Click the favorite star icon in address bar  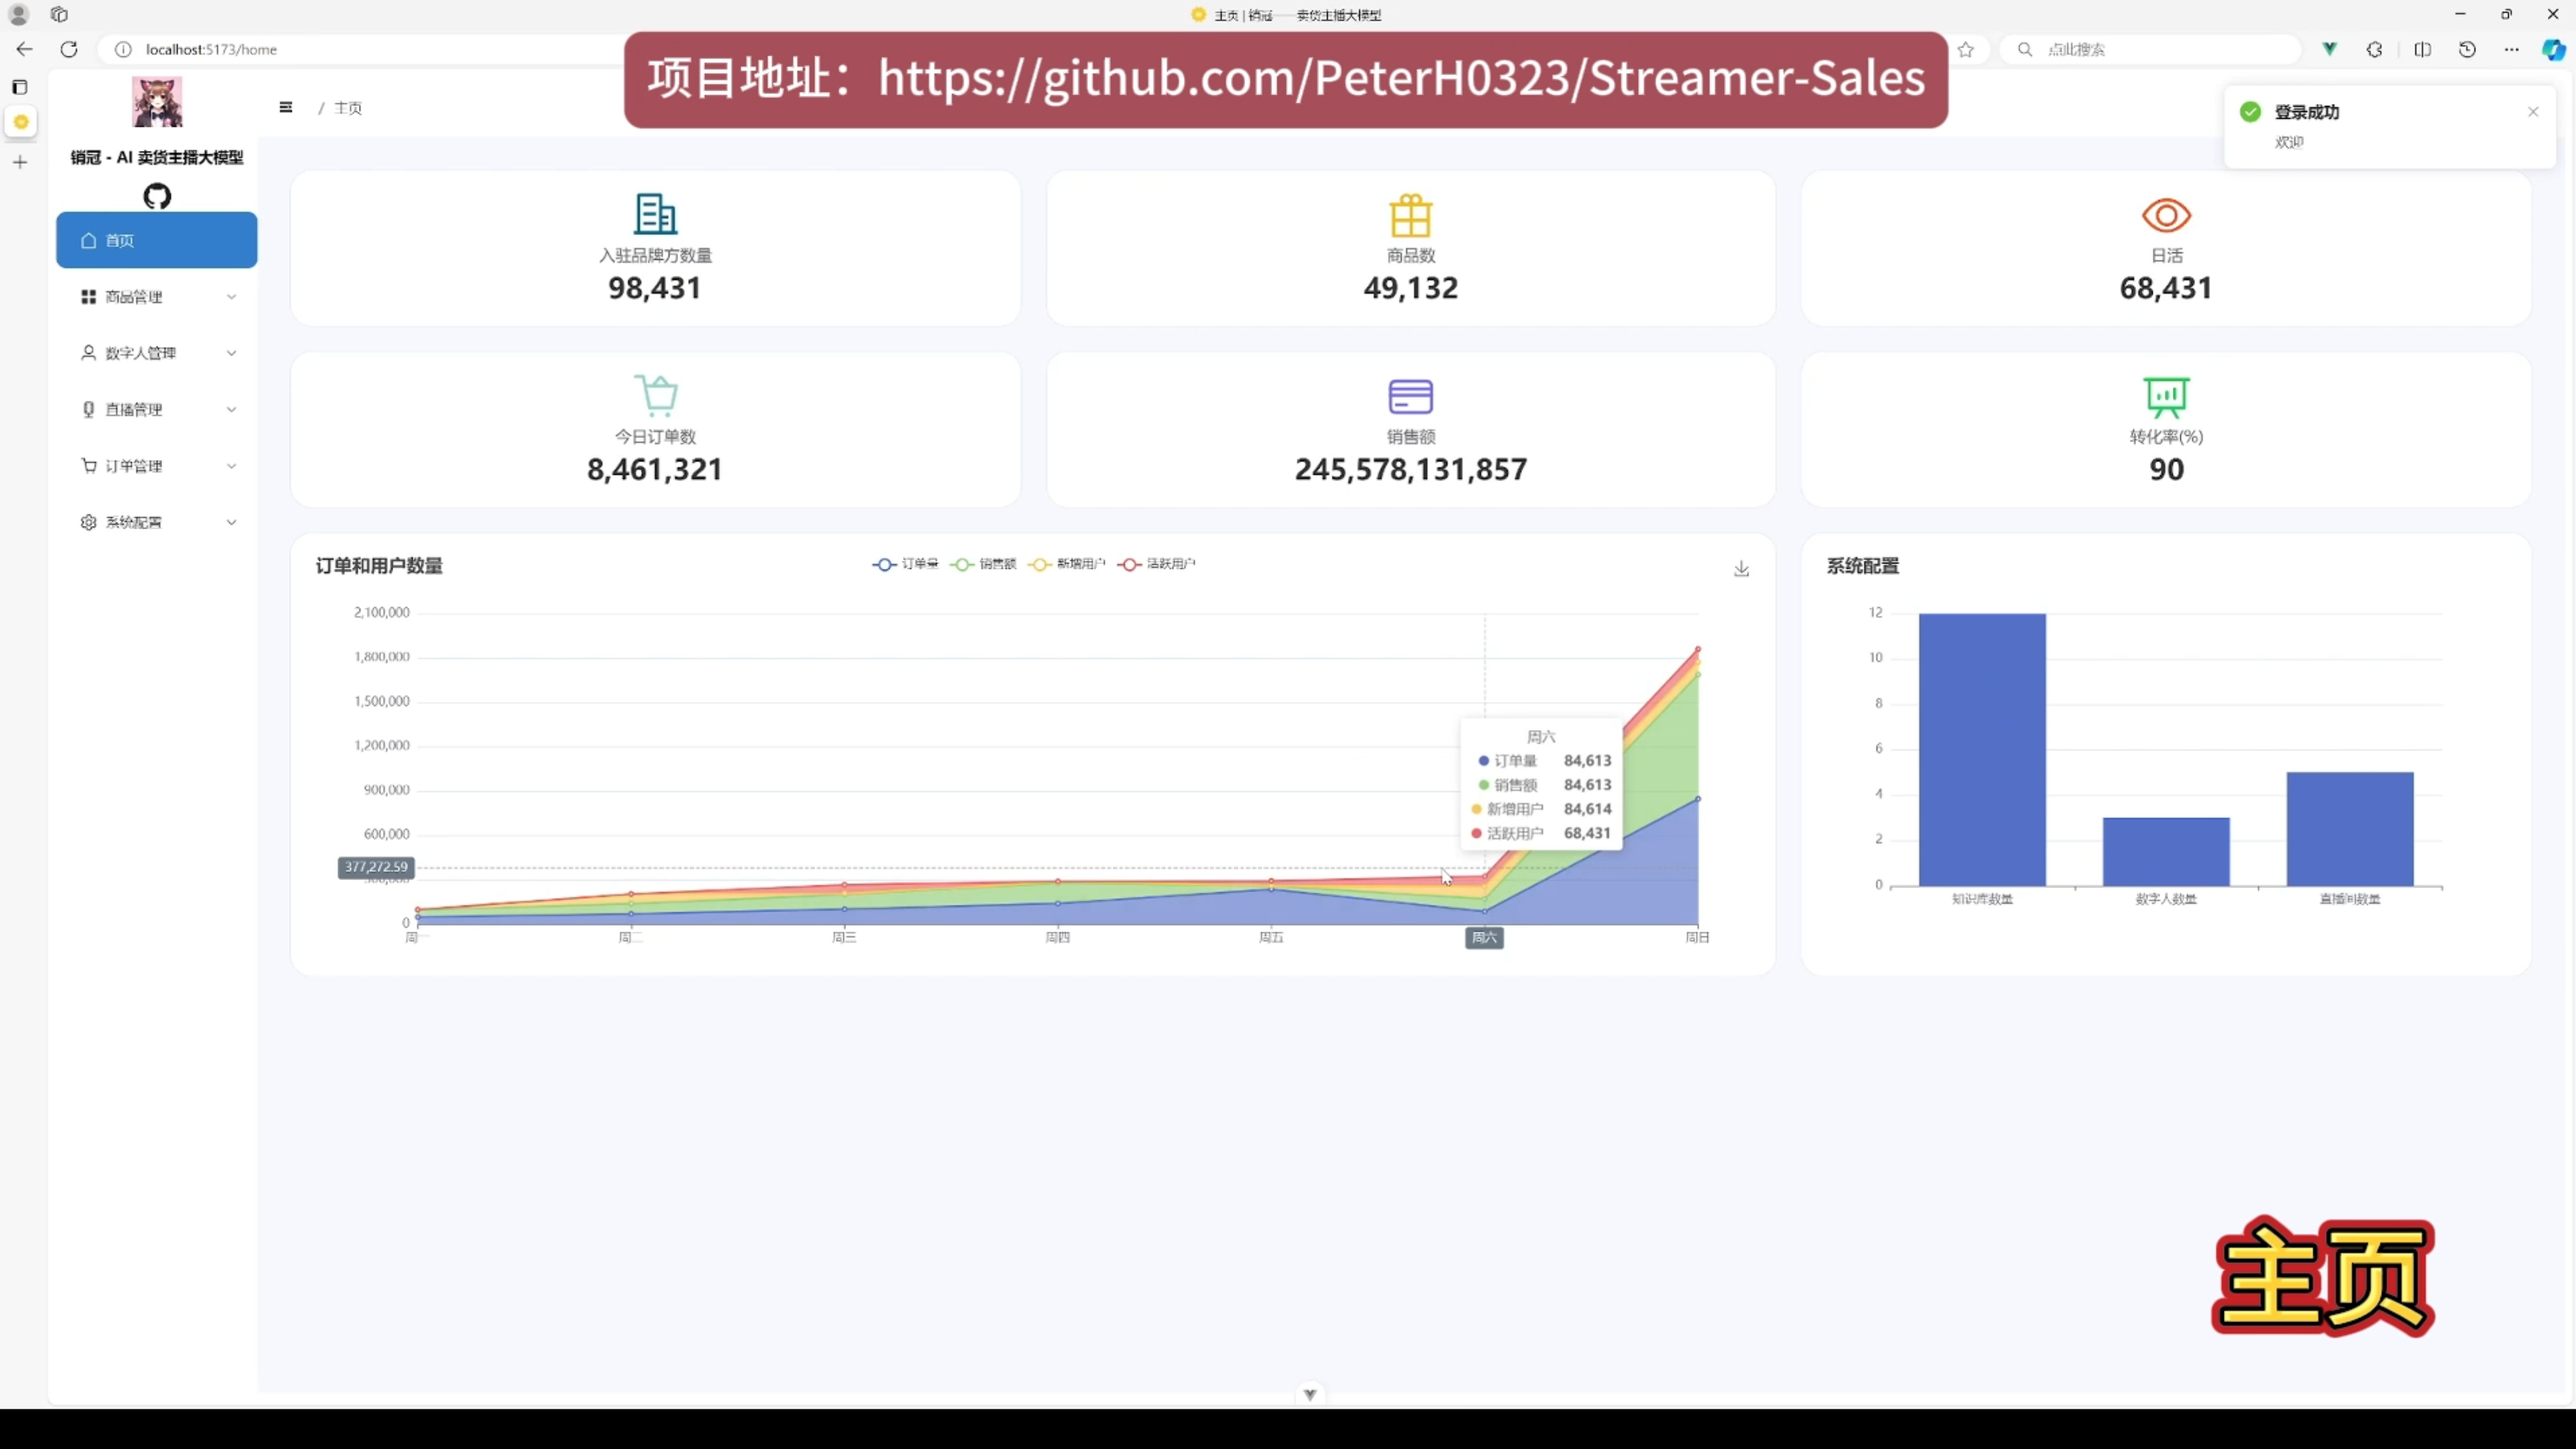(1966, 49)
